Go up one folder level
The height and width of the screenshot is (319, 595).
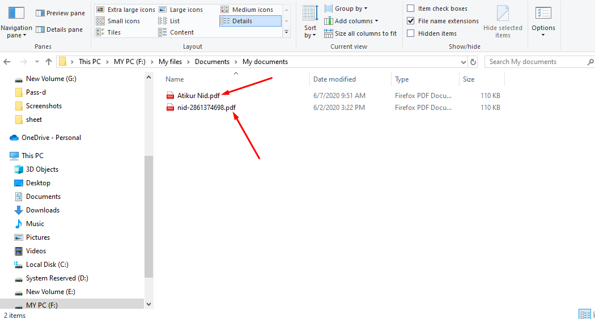(x=49, y=61)
